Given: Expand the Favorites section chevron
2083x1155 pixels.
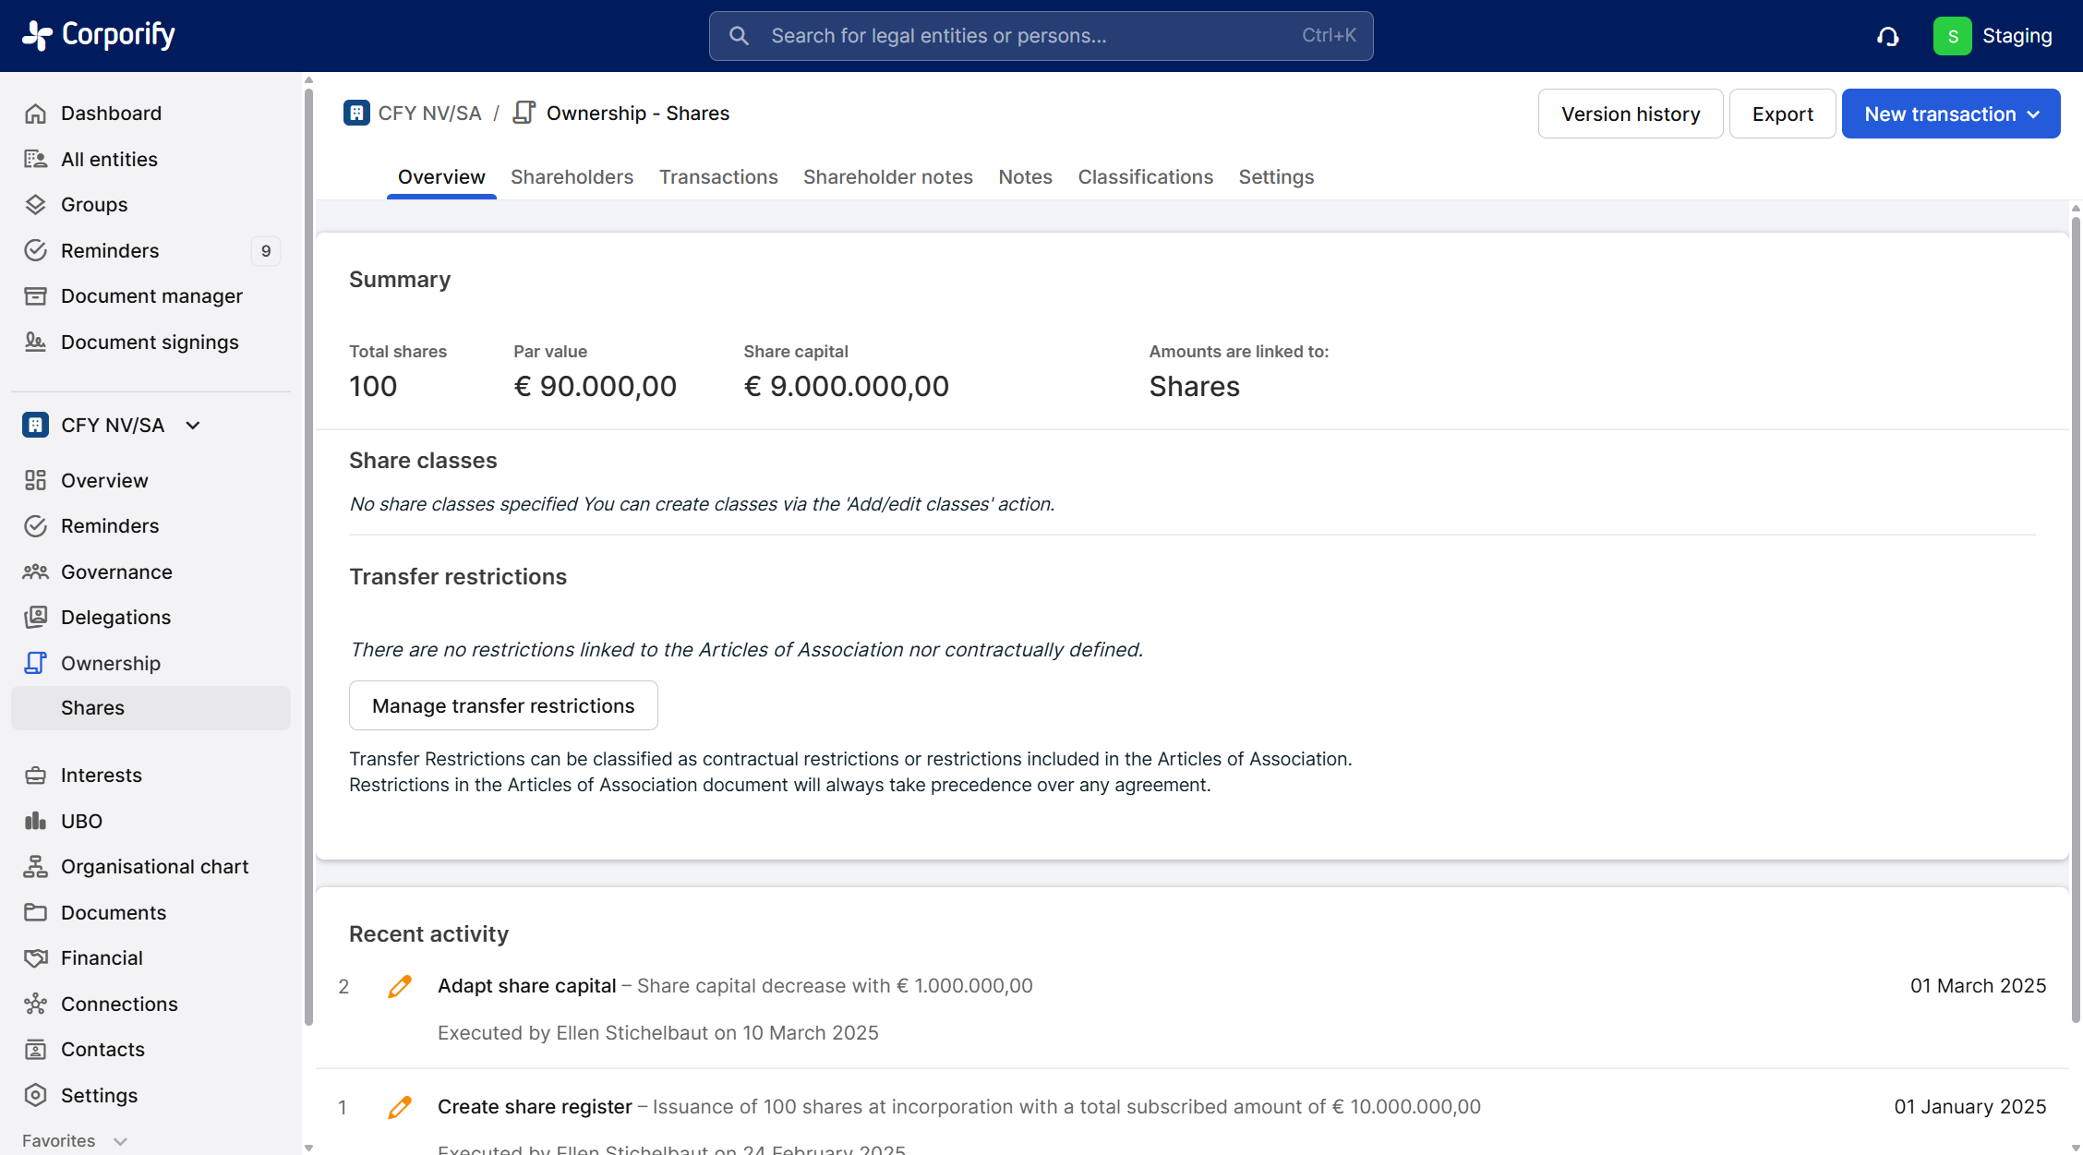Looking at the screenshot, I should 120,1141.
